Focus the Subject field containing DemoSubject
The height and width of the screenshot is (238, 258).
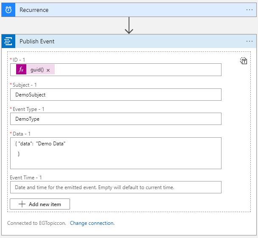[115, 94]
